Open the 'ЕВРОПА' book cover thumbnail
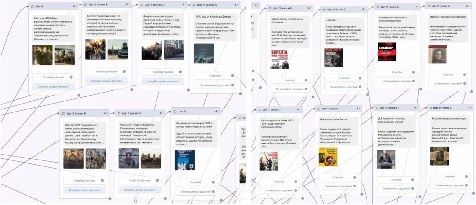The image size is (476, 205). (279, 59)
